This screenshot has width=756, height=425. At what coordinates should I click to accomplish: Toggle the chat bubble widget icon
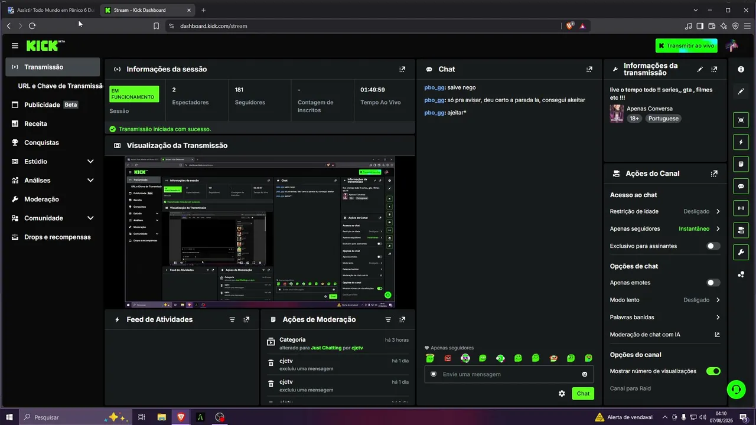coord(741,187)
